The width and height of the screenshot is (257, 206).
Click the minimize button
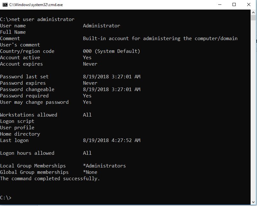tap(219, 4)
